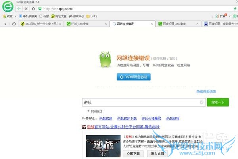The width and height of the screenshot is (238, 159).
Task: Click the address bar URL nz.qq.com
Action: click(x=58, y=9)
